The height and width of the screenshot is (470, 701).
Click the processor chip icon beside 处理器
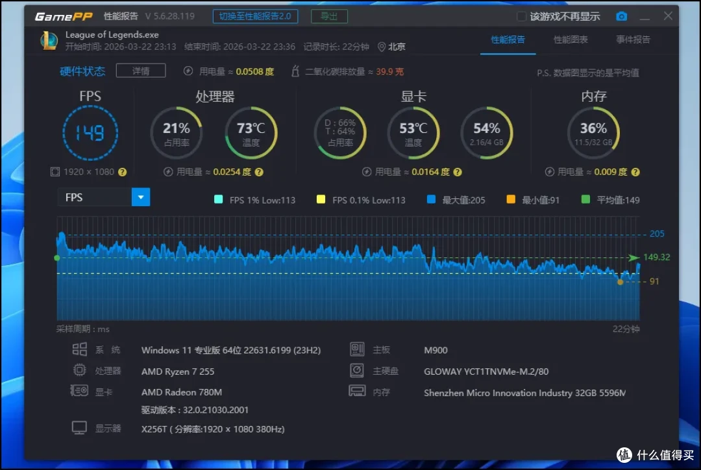pos(80,370)
